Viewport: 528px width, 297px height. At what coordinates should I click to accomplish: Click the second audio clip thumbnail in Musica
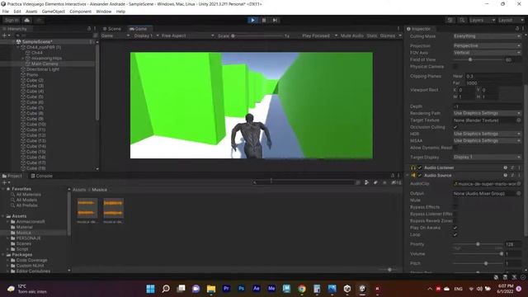click(113, 208)
